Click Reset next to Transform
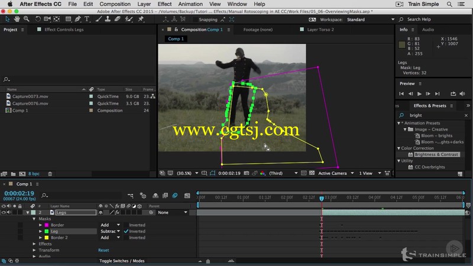Image resolution: width=473 pixels, height=266 pixels. click(x=103, y=250)
